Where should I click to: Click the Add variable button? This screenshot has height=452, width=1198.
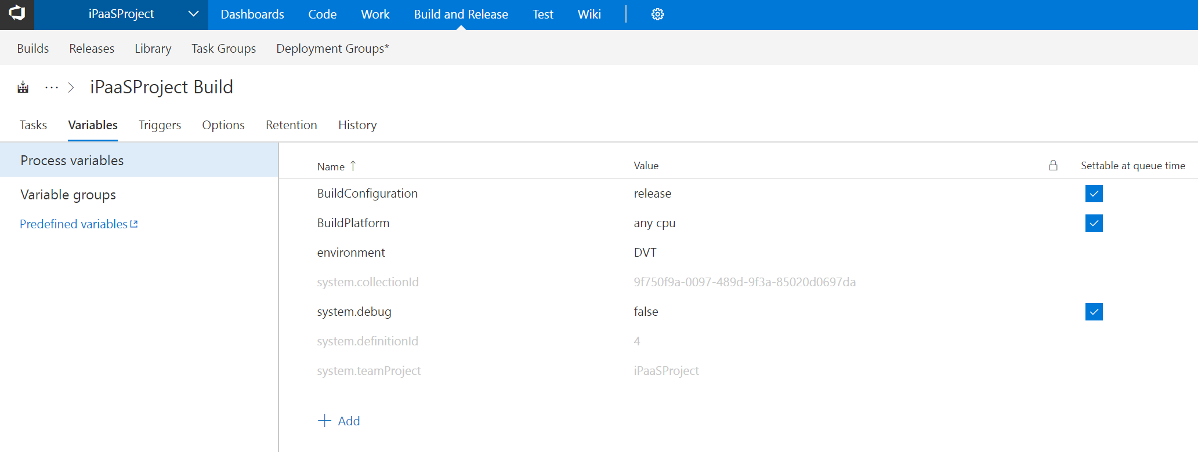click(x=339, y=421)
